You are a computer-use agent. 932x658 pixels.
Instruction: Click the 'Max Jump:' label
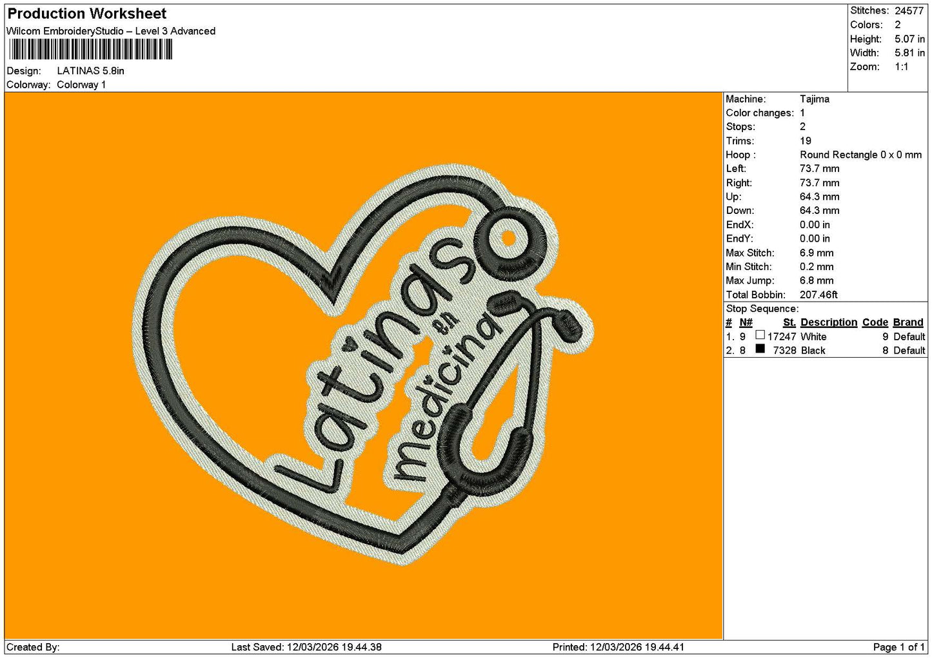[749, 281]
